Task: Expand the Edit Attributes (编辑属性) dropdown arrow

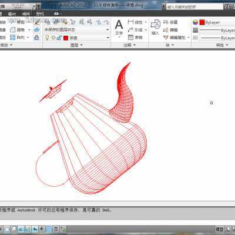Action: click(189, 38)
